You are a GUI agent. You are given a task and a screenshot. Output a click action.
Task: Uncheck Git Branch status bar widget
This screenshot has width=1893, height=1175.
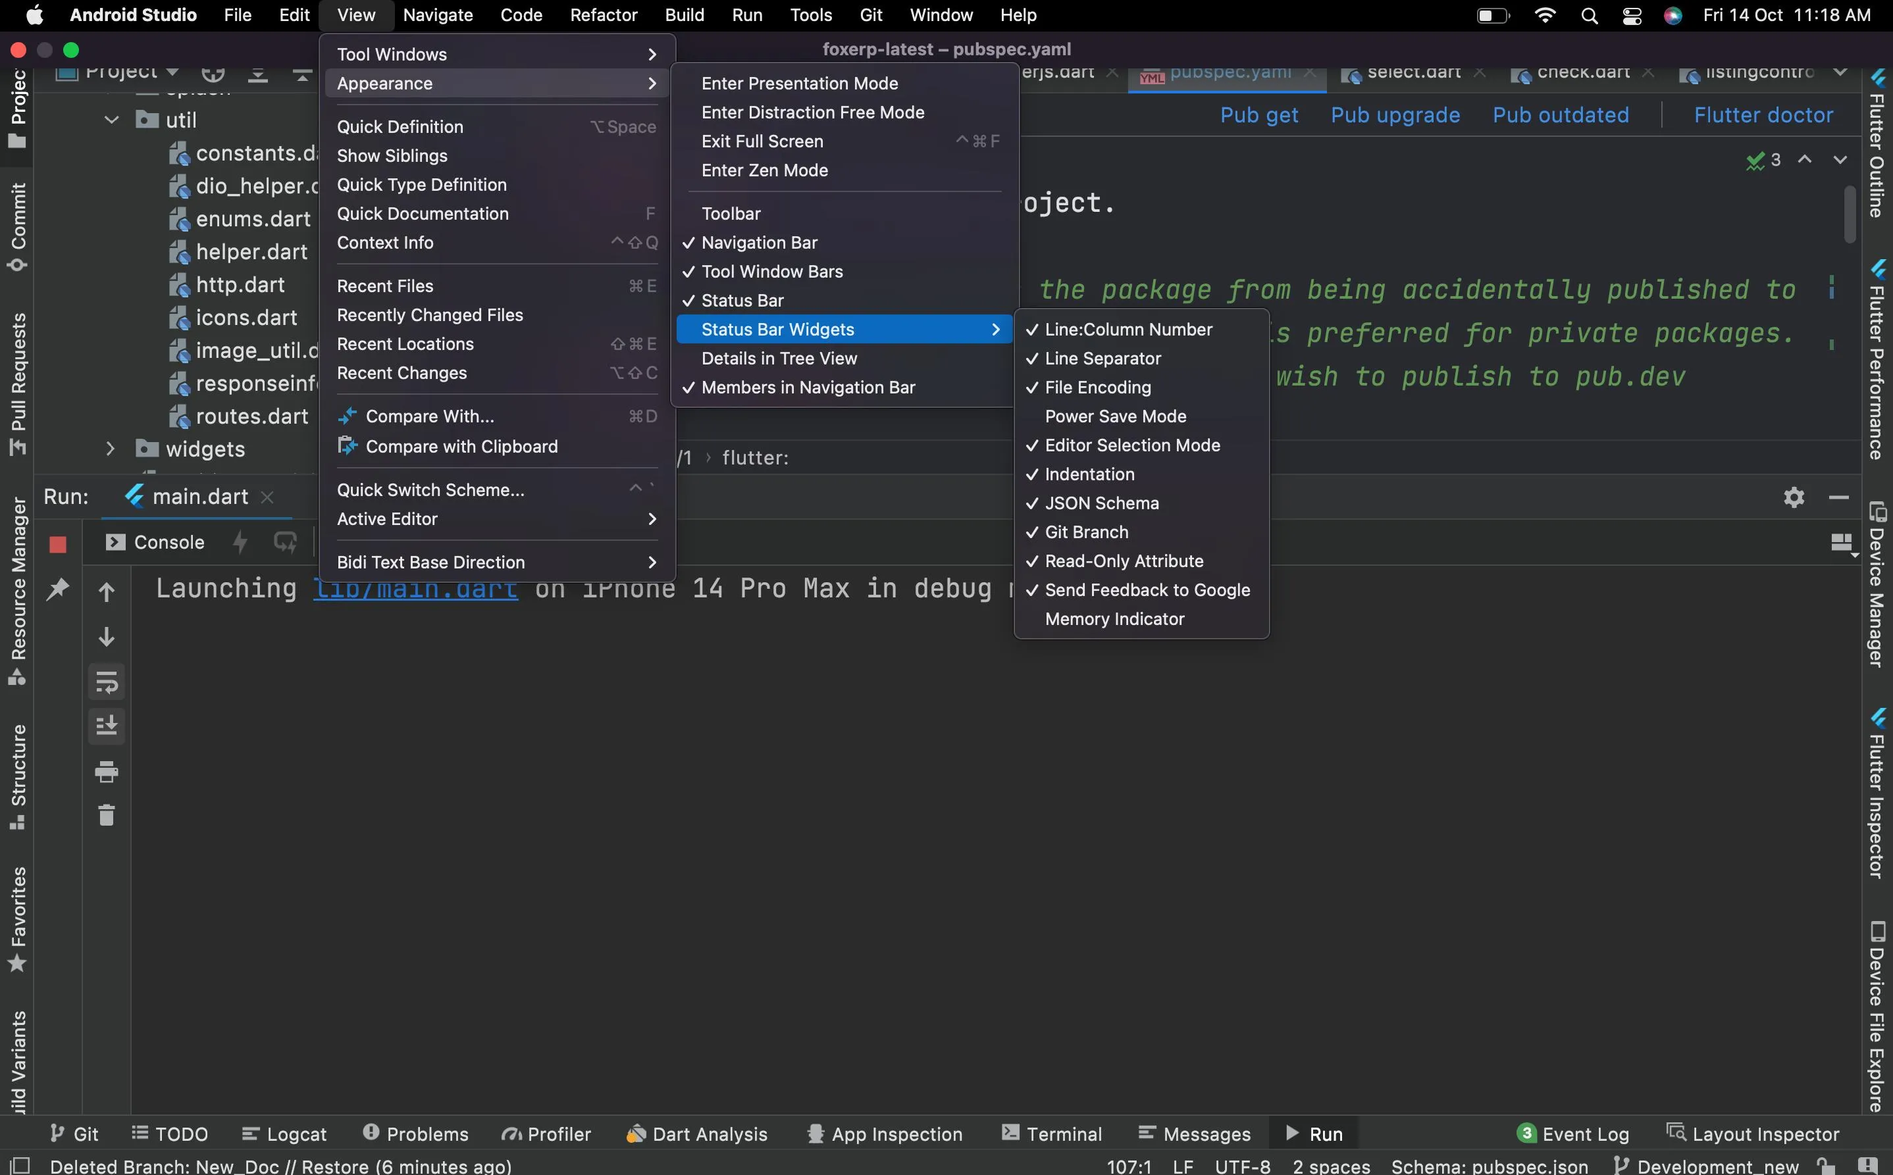(x=1086, y=532)
